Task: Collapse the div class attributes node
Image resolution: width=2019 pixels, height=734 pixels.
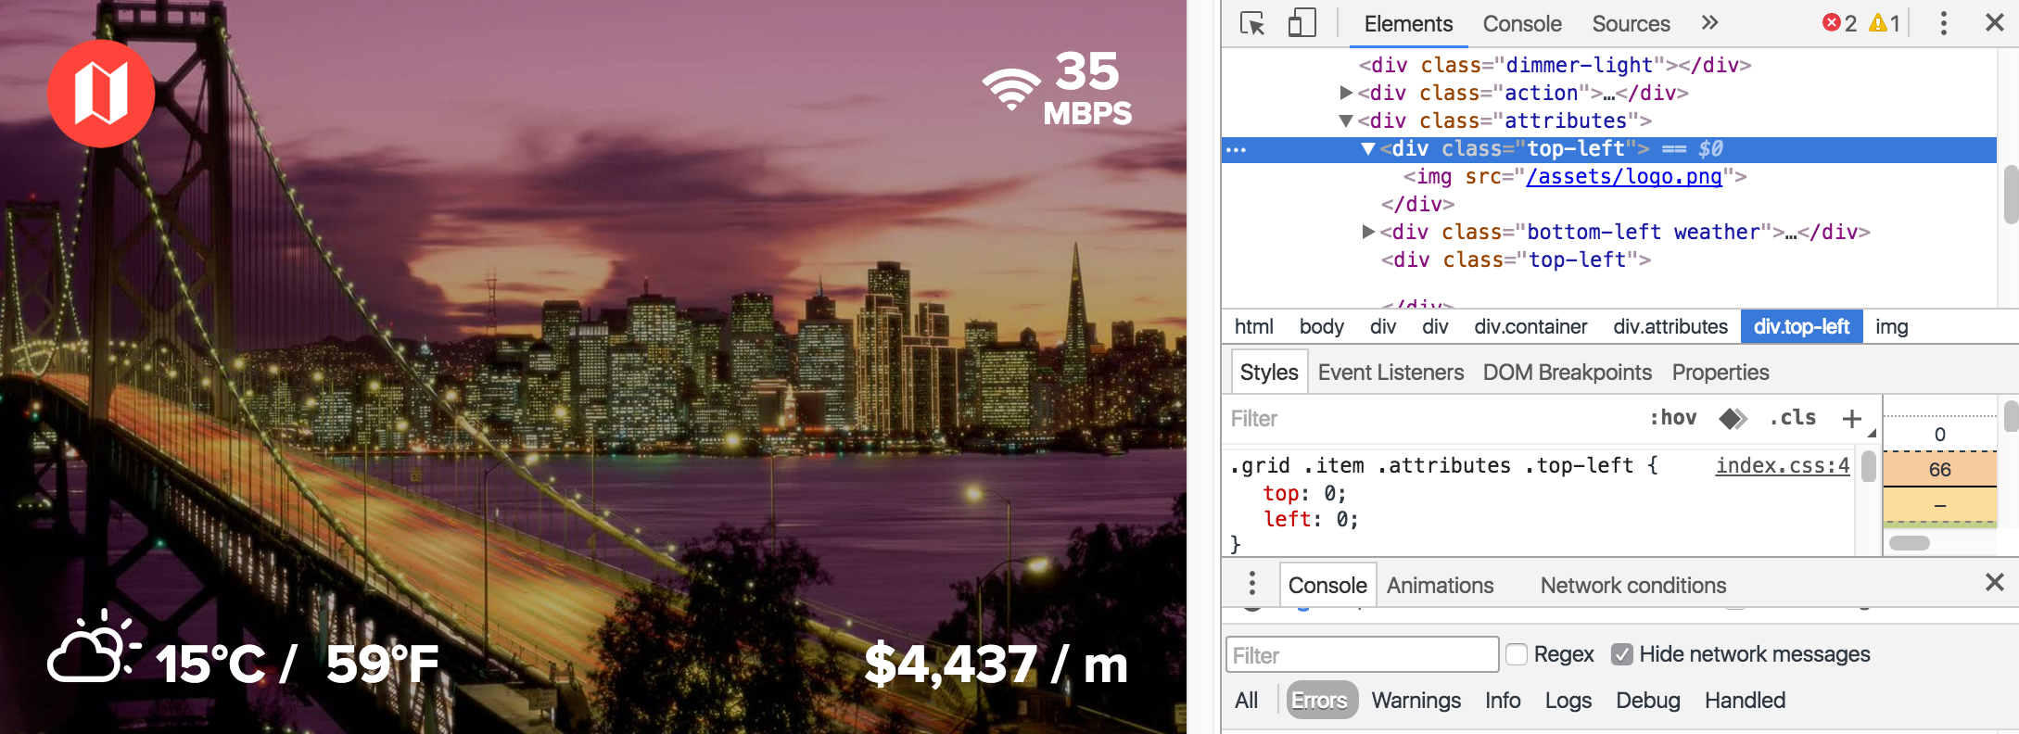Action: click(x=1346, y=120)
